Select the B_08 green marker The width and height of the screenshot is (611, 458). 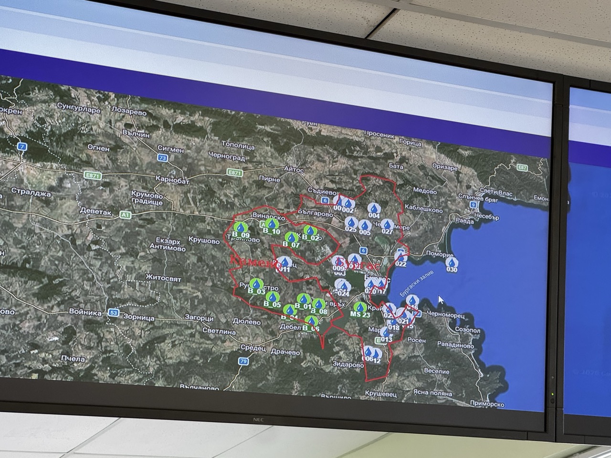(319, 304)
